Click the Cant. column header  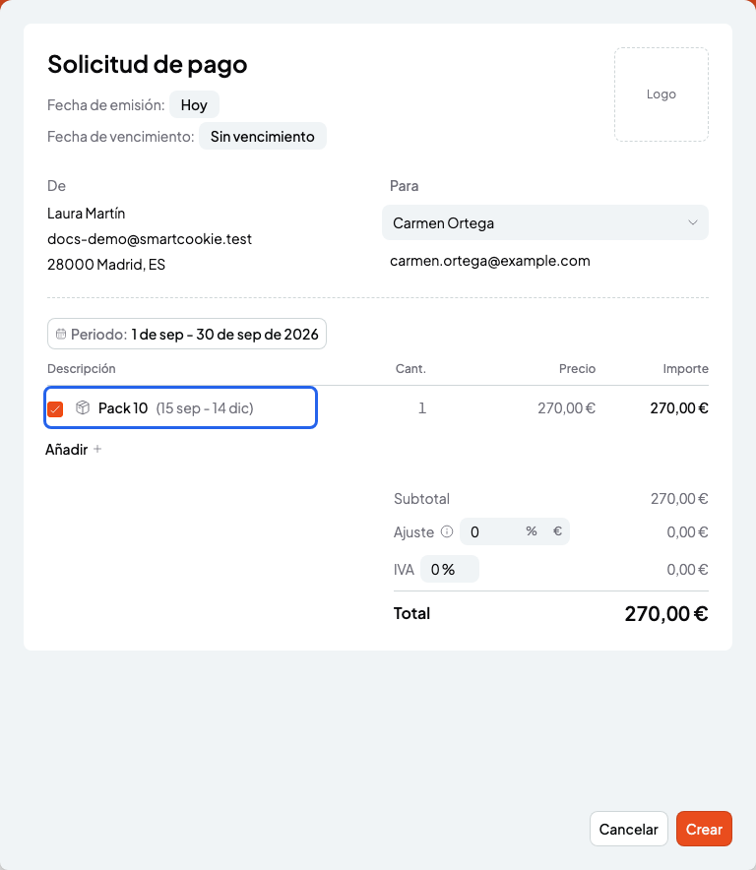point(410,368)
